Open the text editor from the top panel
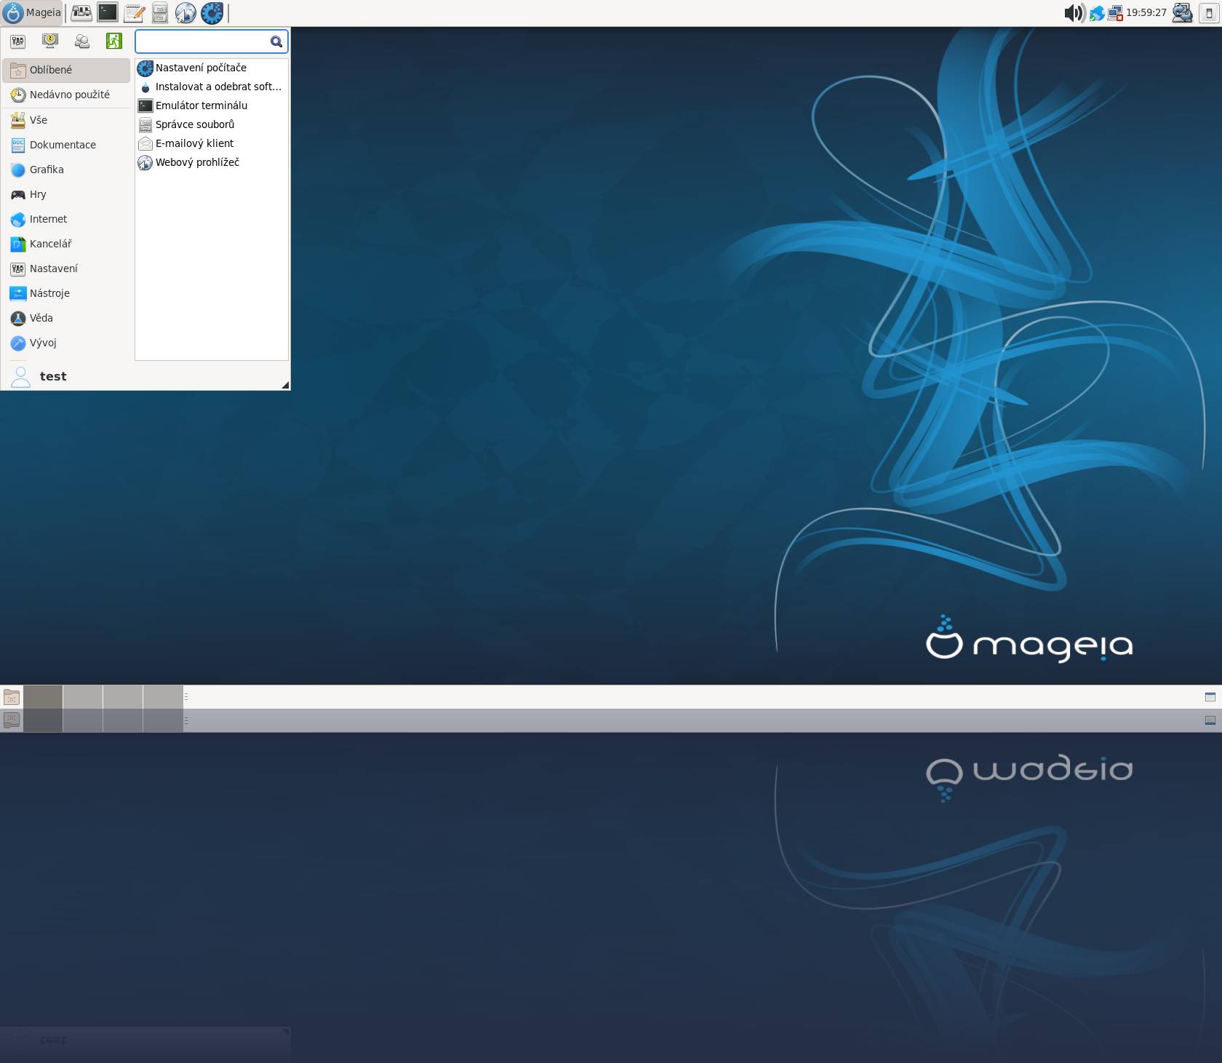 pos(134,12)
